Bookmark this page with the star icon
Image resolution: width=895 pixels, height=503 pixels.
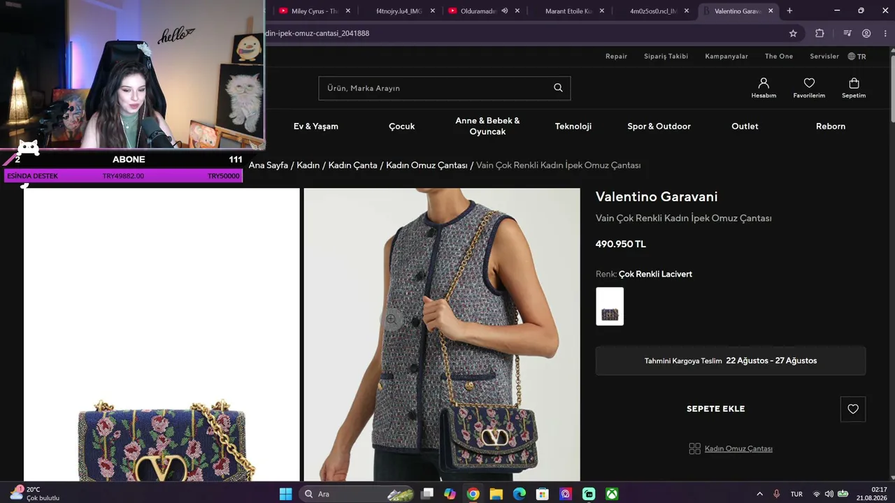[x=793, y=33]
